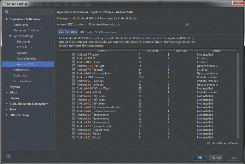Select Android 4.0.3 (IceCreamSandwich) row name

[x=98, y=107]
